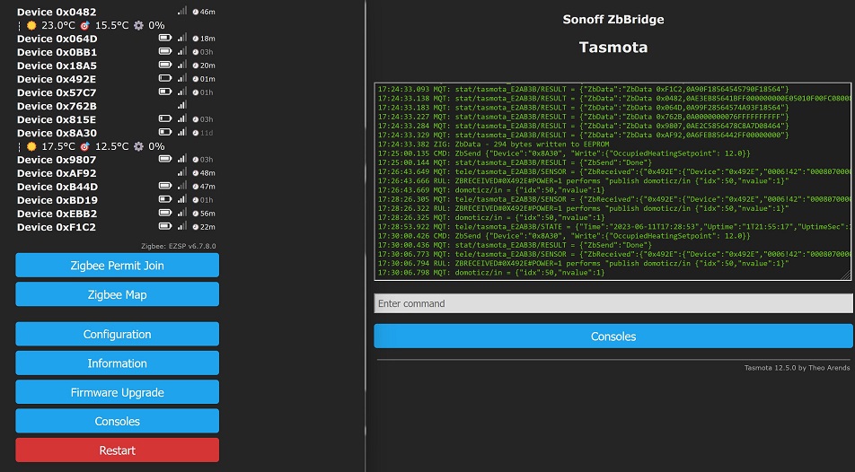Click the sun temperature icon beside 17.5°C
Screen dimensions: 855x472
[x=31, y=146]
